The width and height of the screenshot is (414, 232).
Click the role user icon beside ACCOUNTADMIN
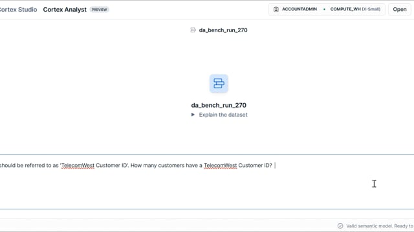tap(276, 9)
